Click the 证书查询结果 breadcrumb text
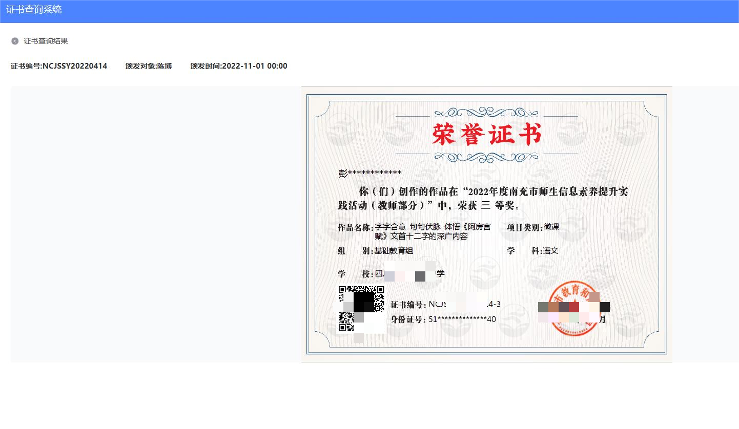The height and width of the screenshot is (429, 739). (46, 41)
